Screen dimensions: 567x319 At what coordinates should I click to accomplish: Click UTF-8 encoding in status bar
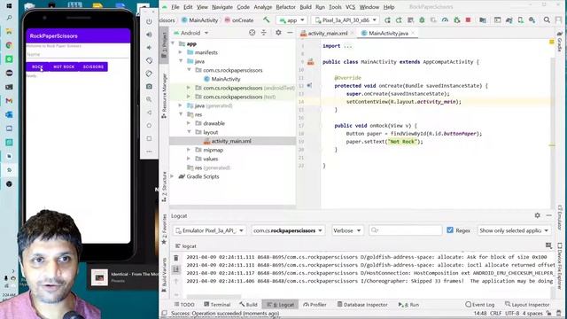[512, 313]
